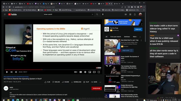Toggle closed captions CC button
The width and height of the screenshot is (181, 101).
81,72
